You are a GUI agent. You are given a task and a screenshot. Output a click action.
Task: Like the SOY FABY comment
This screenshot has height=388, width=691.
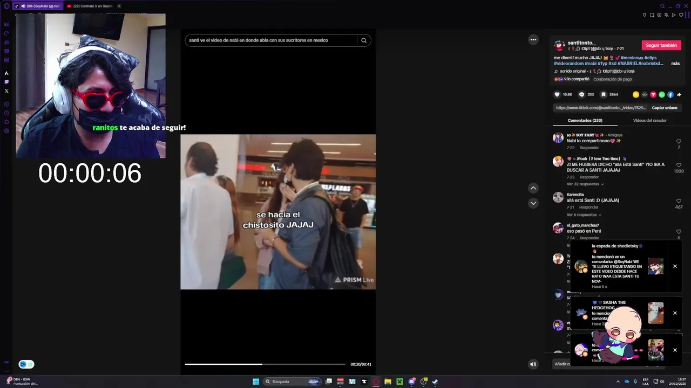(x=679, y=142)
